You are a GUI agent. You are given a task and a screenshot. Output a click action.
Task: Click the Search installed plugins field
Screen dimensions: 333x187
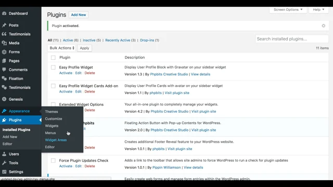pyautogui.click(x=292, y=39)
